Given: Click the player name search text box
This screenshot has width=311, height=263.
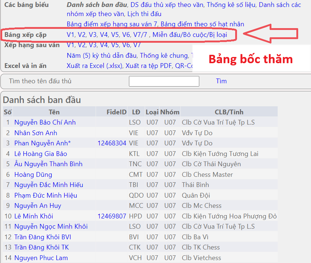Looking at the screenshot, I should pos(164,81).
